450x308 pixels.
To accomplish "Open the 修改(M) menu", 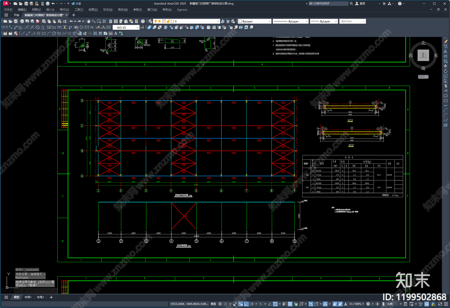I will [x=123, y=10].
